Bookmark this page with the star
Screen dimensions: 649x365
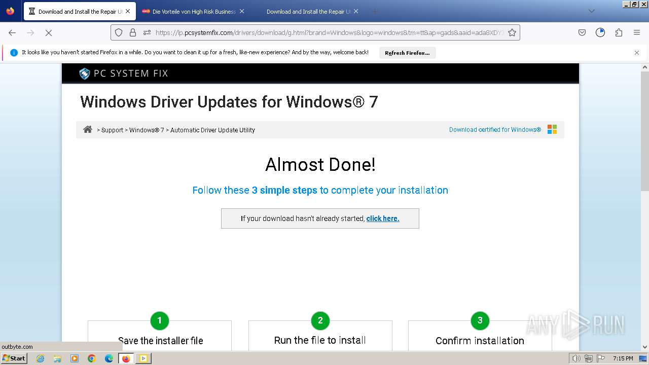[512, 32]
